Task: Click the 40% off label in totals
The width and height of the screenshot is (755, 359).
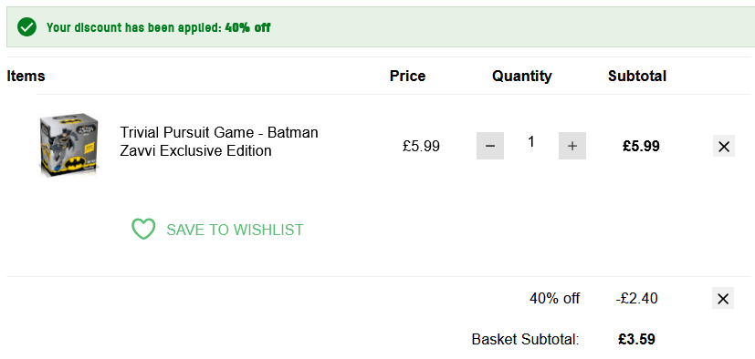Action: point(555,299)
